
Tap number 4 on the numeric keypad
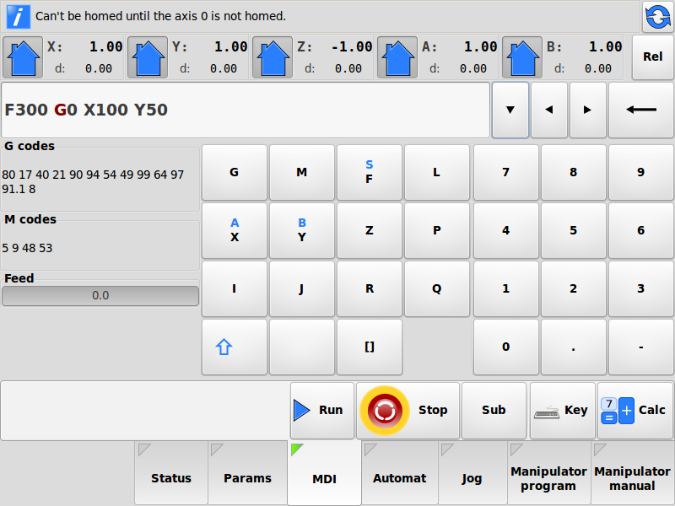coord(505,230)
